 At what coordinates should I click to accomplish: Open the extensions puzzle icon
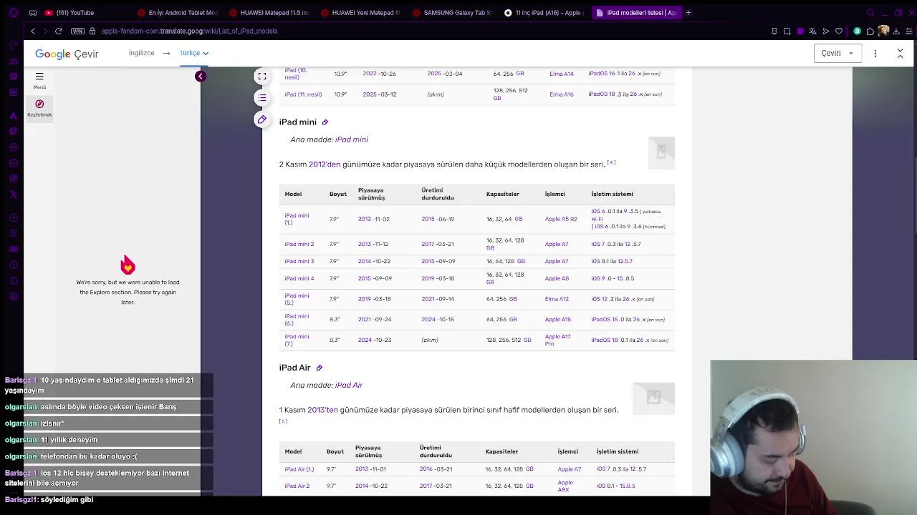point(870,31)
